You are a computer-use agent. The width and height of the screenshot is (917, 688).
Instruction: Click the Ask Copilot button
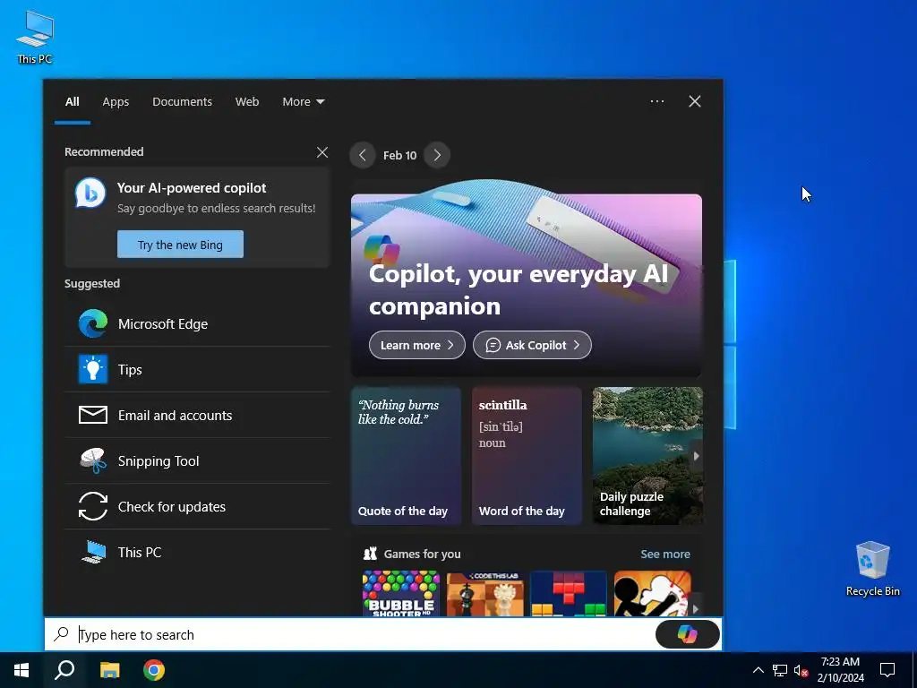[x=532, y=345]
